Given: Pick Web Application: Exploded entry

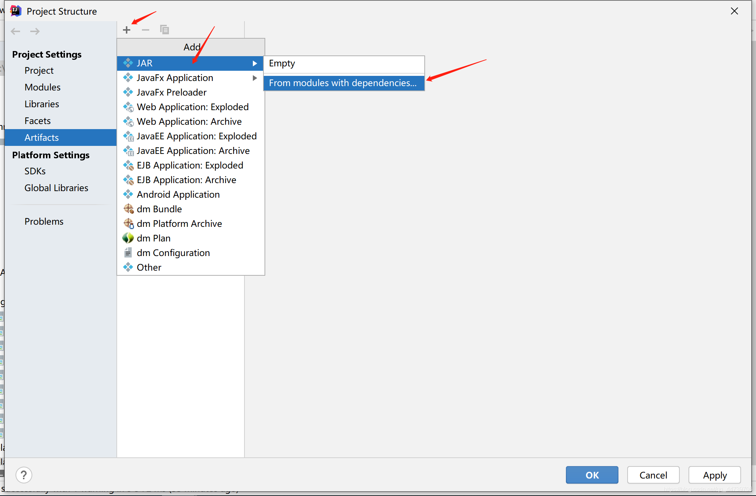Looking at the screenshot, I should click(193, 107).
